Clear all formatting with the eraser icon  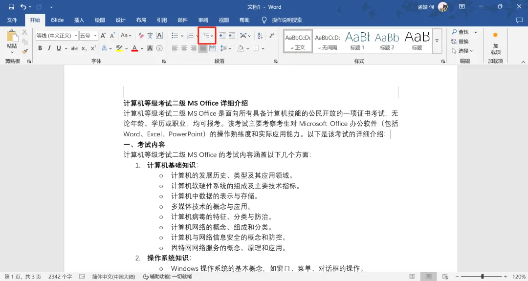(141, 35)
